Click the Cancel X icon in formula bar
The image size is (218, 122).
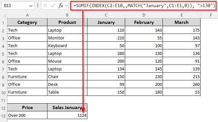pos(45,5)
